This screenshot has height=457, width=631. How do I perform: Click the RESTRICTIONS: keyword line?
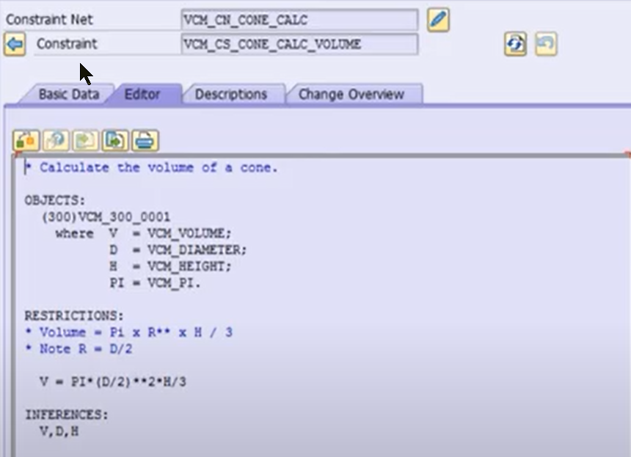tap(74, 316)
